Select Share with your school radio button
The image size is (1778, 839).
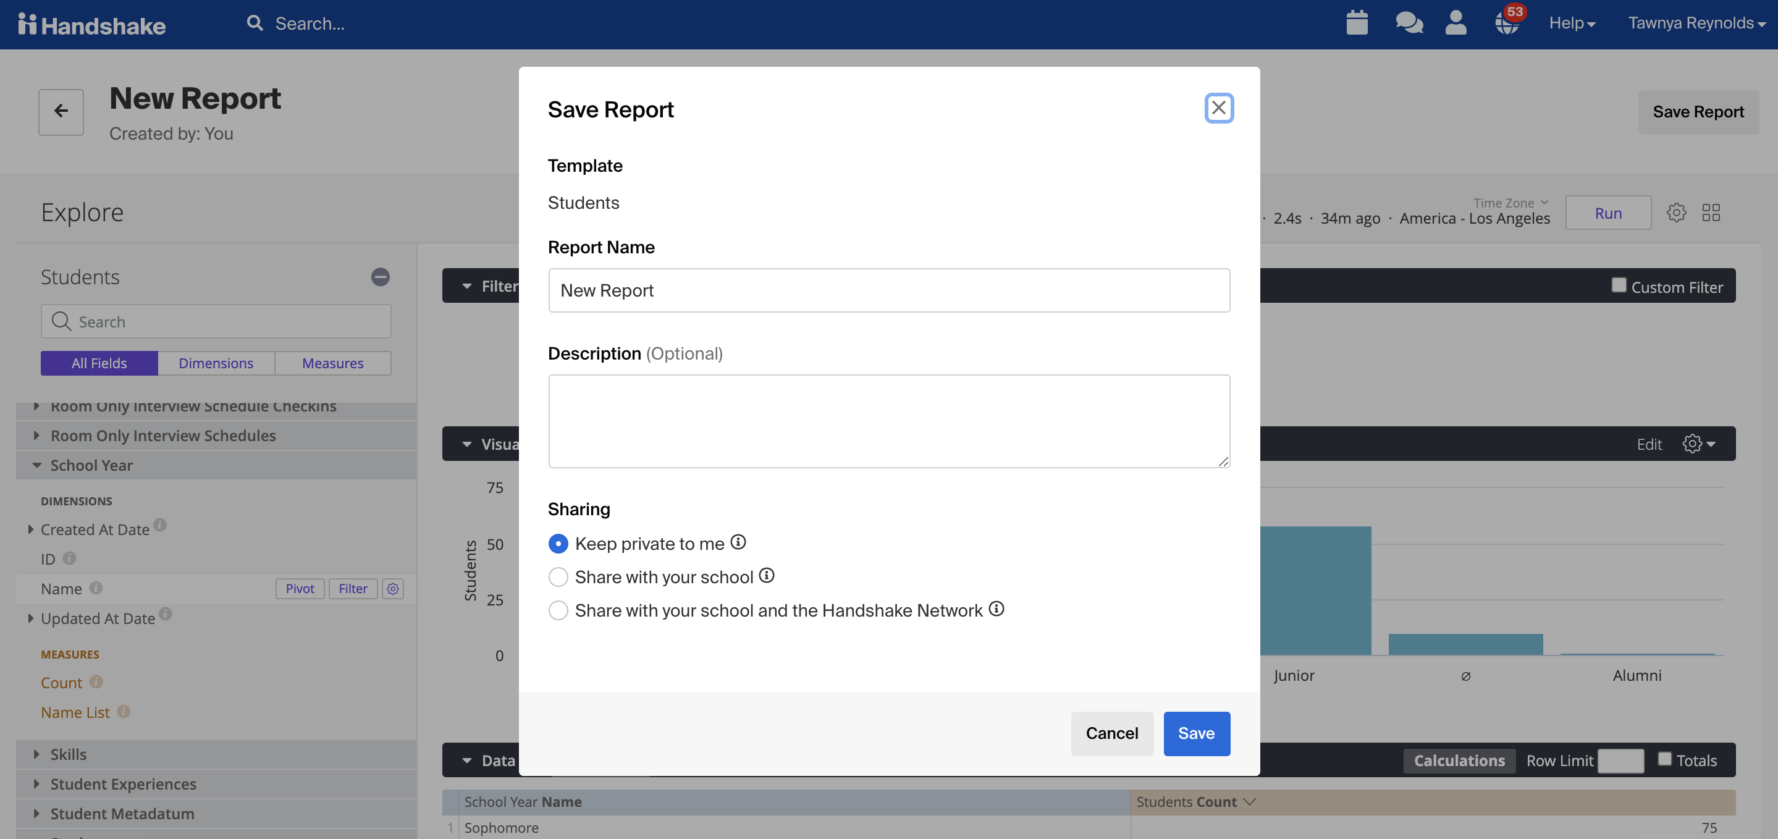click(x=558, y=576)
